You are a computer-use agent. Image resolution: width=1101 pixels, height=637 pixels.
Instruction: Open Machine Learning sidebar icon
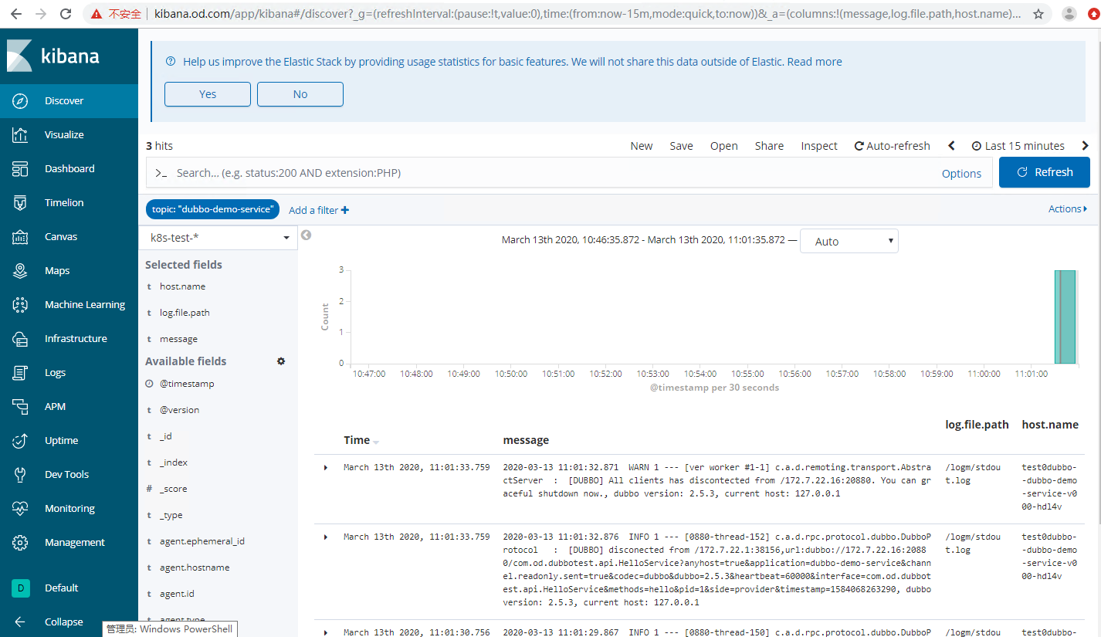point(21,305)
